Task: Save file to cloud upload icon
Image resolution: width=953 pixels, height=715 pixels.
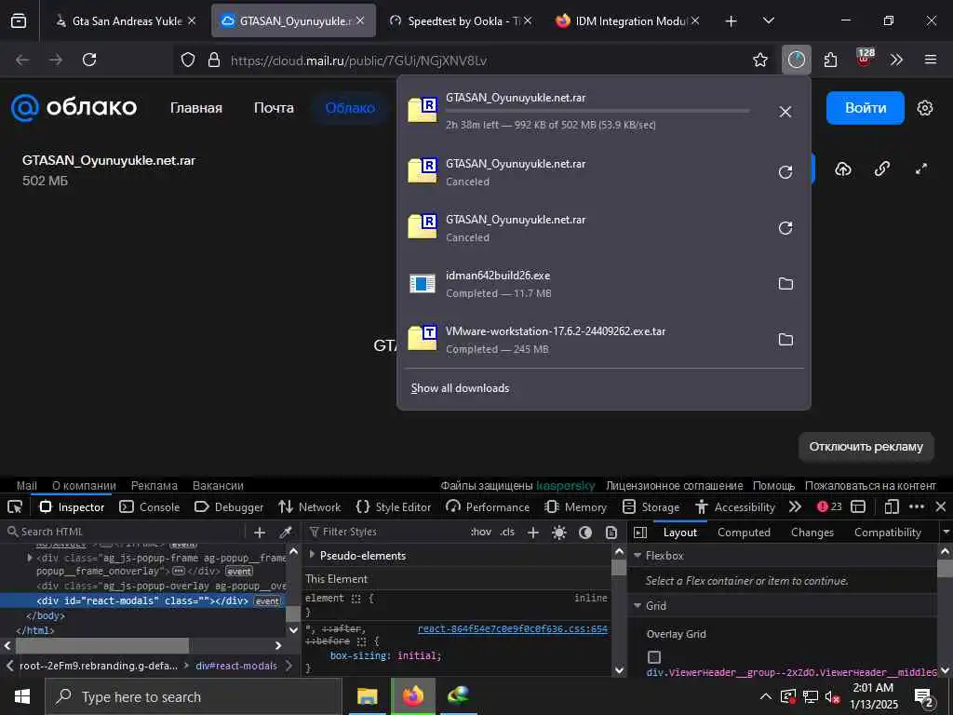Action: coord(843,169)
